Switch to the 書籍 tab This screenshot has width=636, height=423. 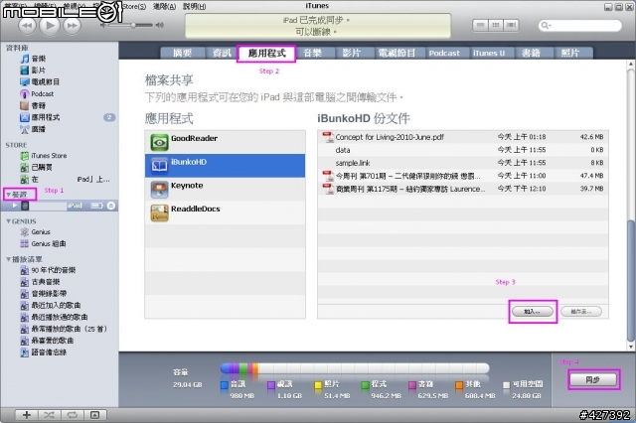click(x=531, y=53)
